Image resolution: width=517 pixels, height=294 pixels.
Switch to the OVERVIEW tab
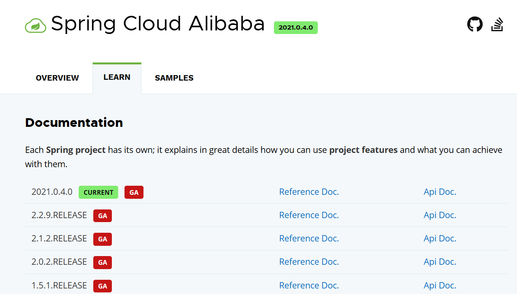click(x=57, y=78)
